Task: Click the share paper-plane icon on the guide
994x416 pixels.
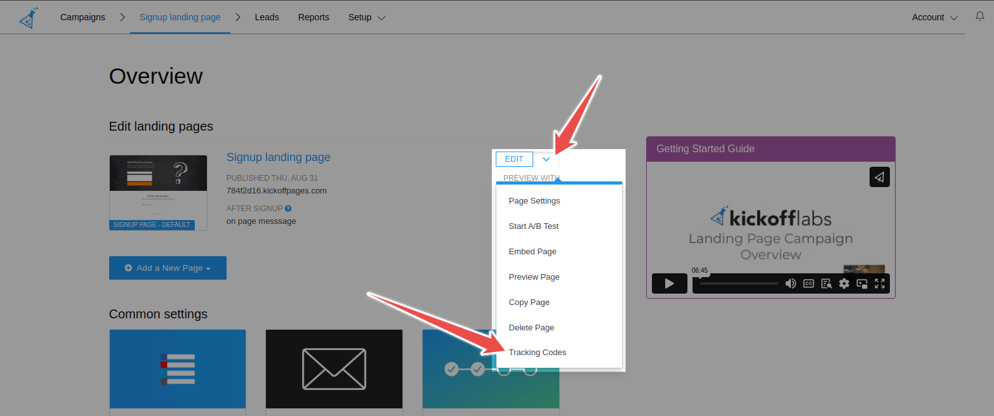Action: tap(879, 177)
